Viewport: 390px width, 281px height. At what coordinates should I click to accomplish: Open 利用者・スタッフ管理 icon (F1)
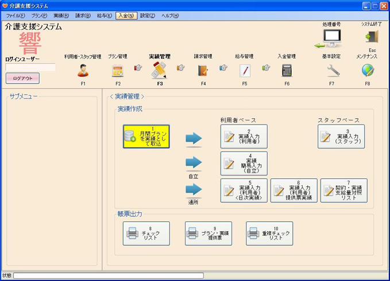(83, 71)
